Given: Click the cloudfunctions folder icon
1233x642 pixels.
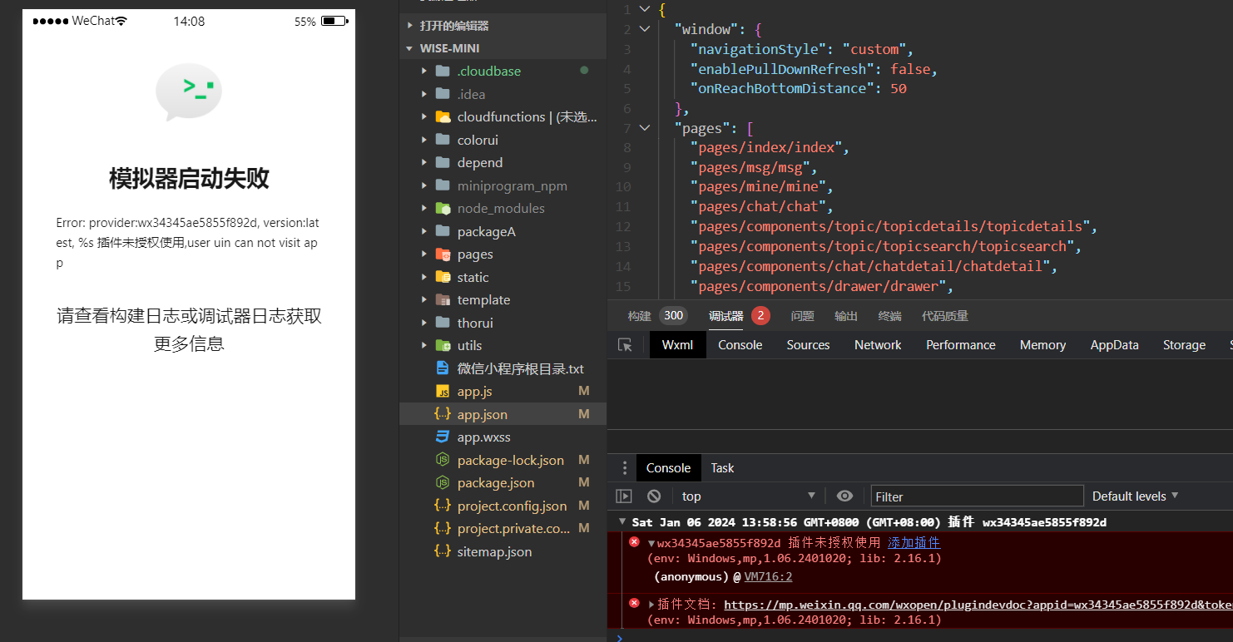Looking at the screenshot, I should 443,116.
